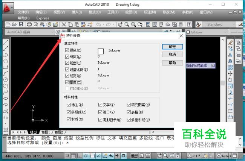The height and width of the screenshot is (161, 245).
Task: Click the Undo arrow icon
Action: pyautogui.click(x=98, y=24)
